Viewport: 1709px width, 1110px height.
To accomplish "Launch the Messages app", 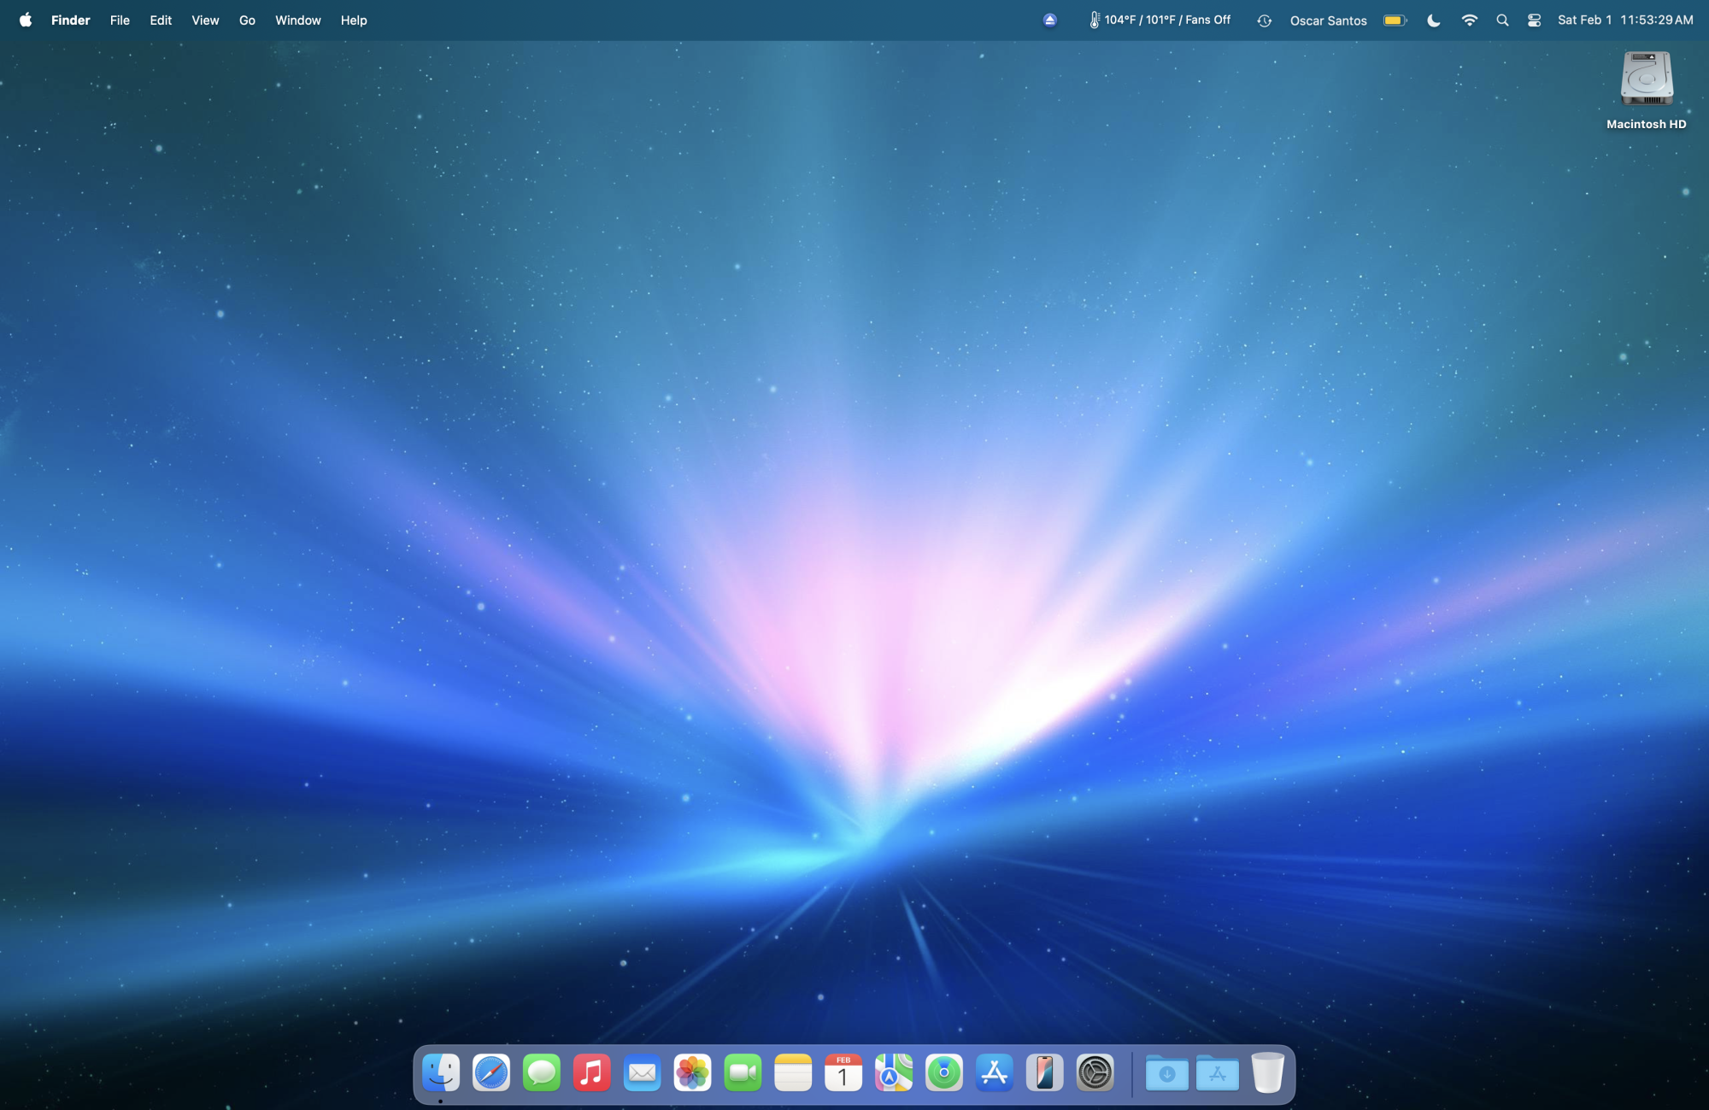I will [x=542, y=1072].
